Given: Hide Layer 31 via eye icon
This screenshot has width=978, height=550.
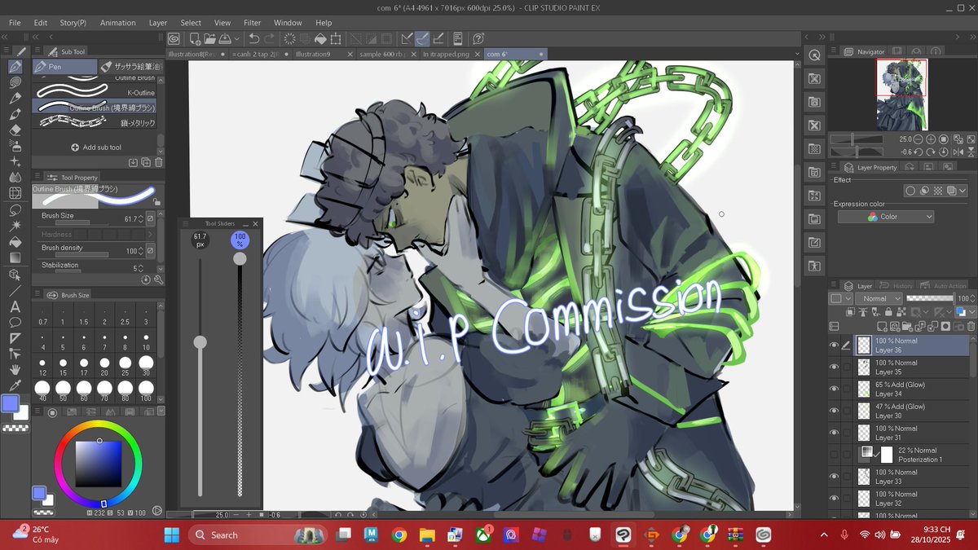Looking at the screenshot, I should (834, 433).
